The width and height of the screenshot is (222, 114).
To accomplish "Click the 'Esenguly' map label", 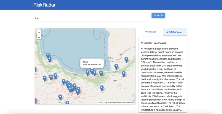I will pos(110,58).
